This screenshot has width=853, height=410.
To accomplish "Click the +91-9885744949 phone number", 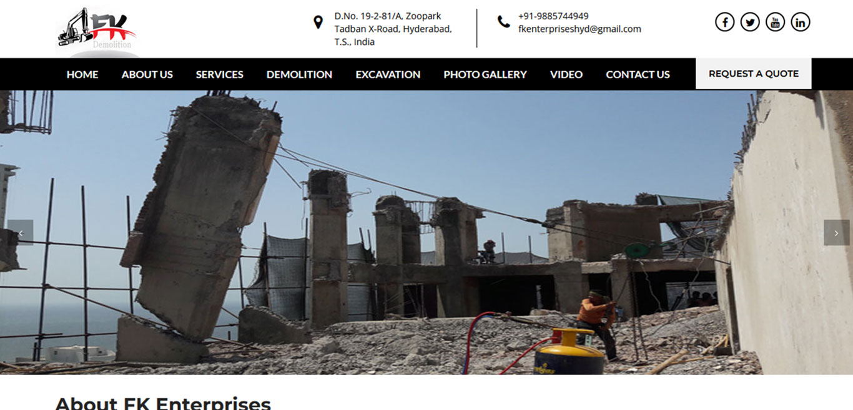I will [553, 16].
